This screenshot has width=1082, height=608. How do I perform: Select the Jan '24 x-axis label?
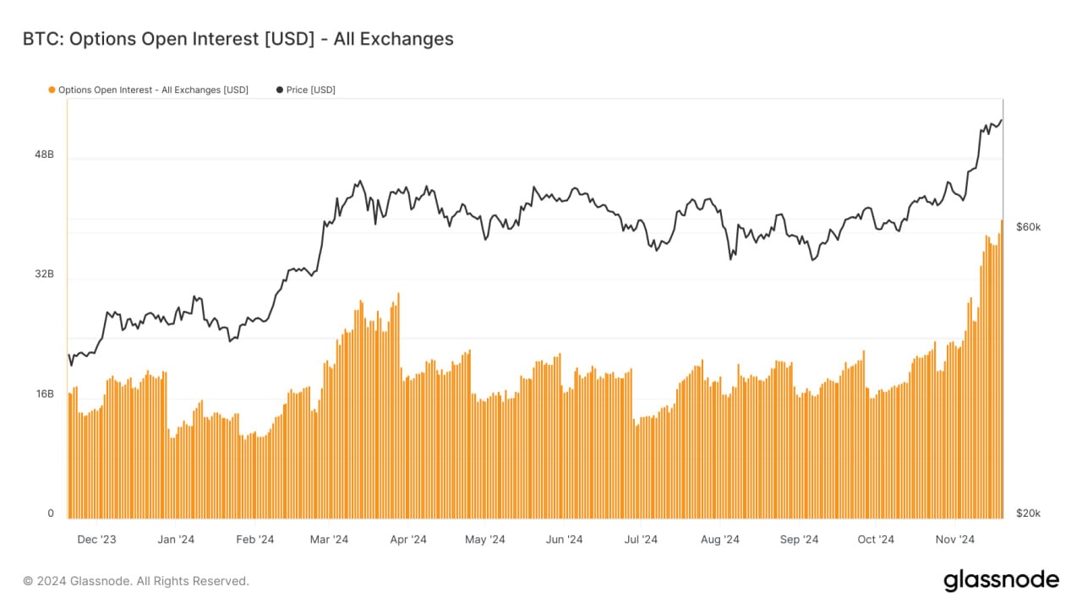click(175, 540)
